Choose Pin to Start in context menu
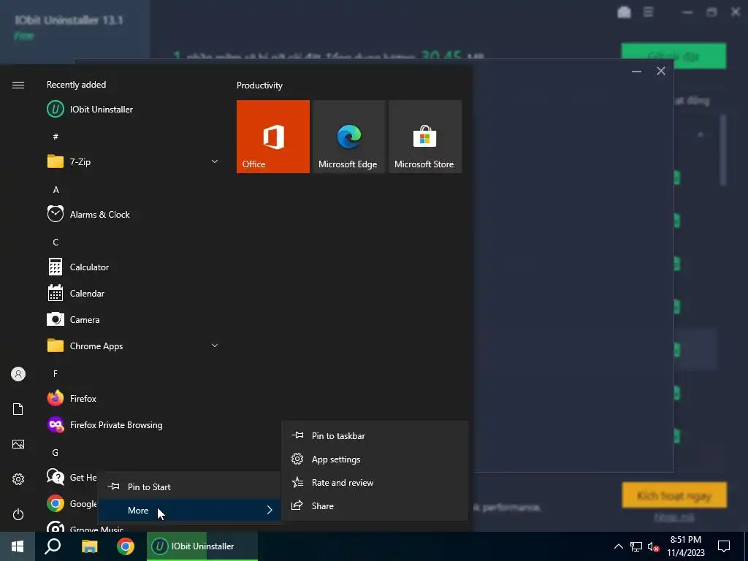 pyautogui.click(x=190, y=487)
